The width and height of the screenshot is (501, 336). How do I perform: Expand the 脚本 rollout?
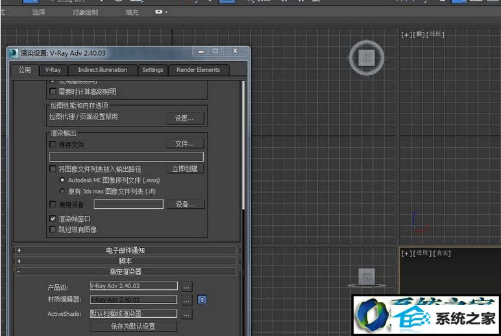[125, 261]
